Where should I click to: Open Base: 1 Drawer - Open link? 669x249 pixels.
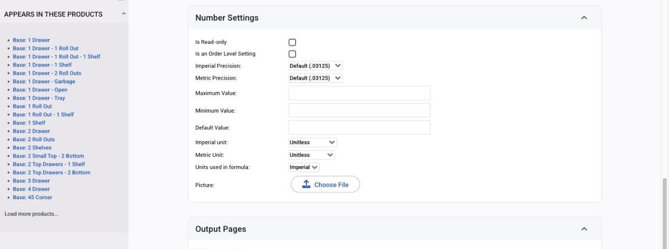coord(40,90)
